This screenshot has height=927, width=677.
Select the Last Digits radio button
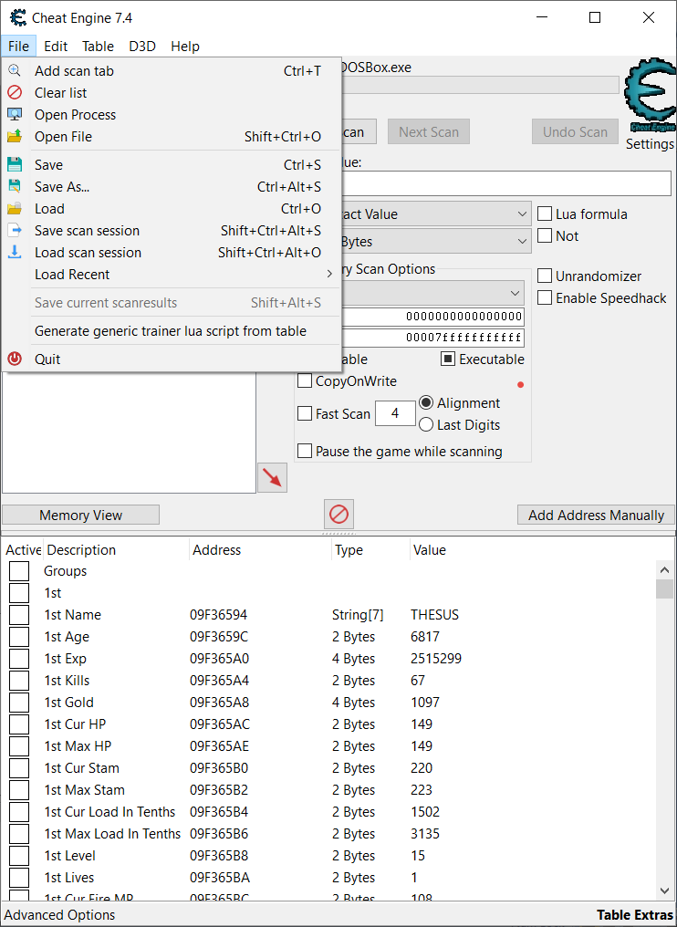click(x=426, y=425)
